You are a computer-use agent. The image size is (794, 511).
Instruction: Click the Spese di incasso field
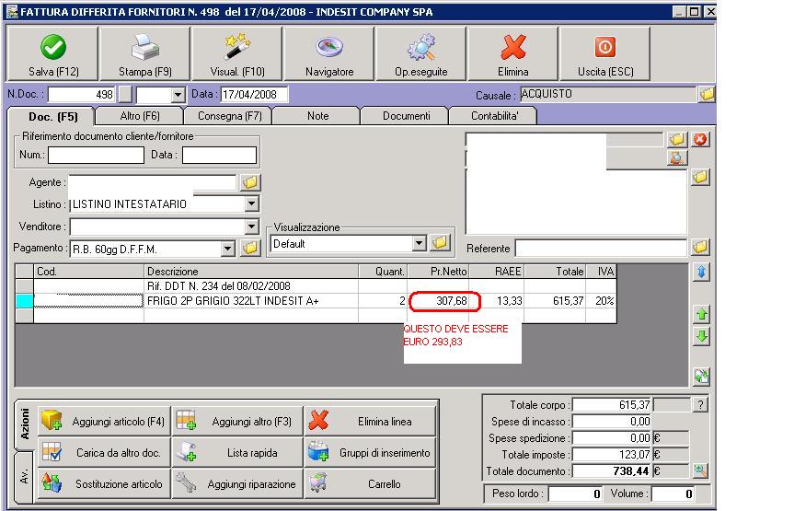612,422
